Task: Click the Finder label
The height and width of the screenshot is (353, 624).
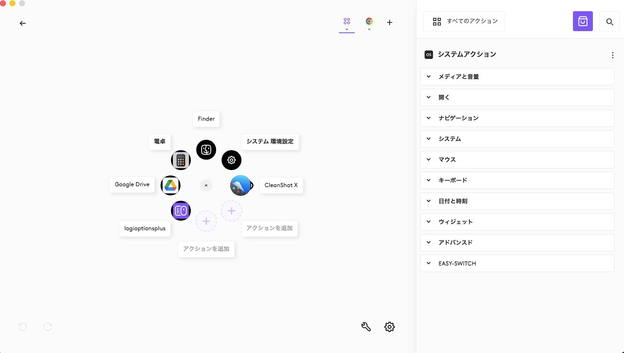Action: tap(206, 119)
